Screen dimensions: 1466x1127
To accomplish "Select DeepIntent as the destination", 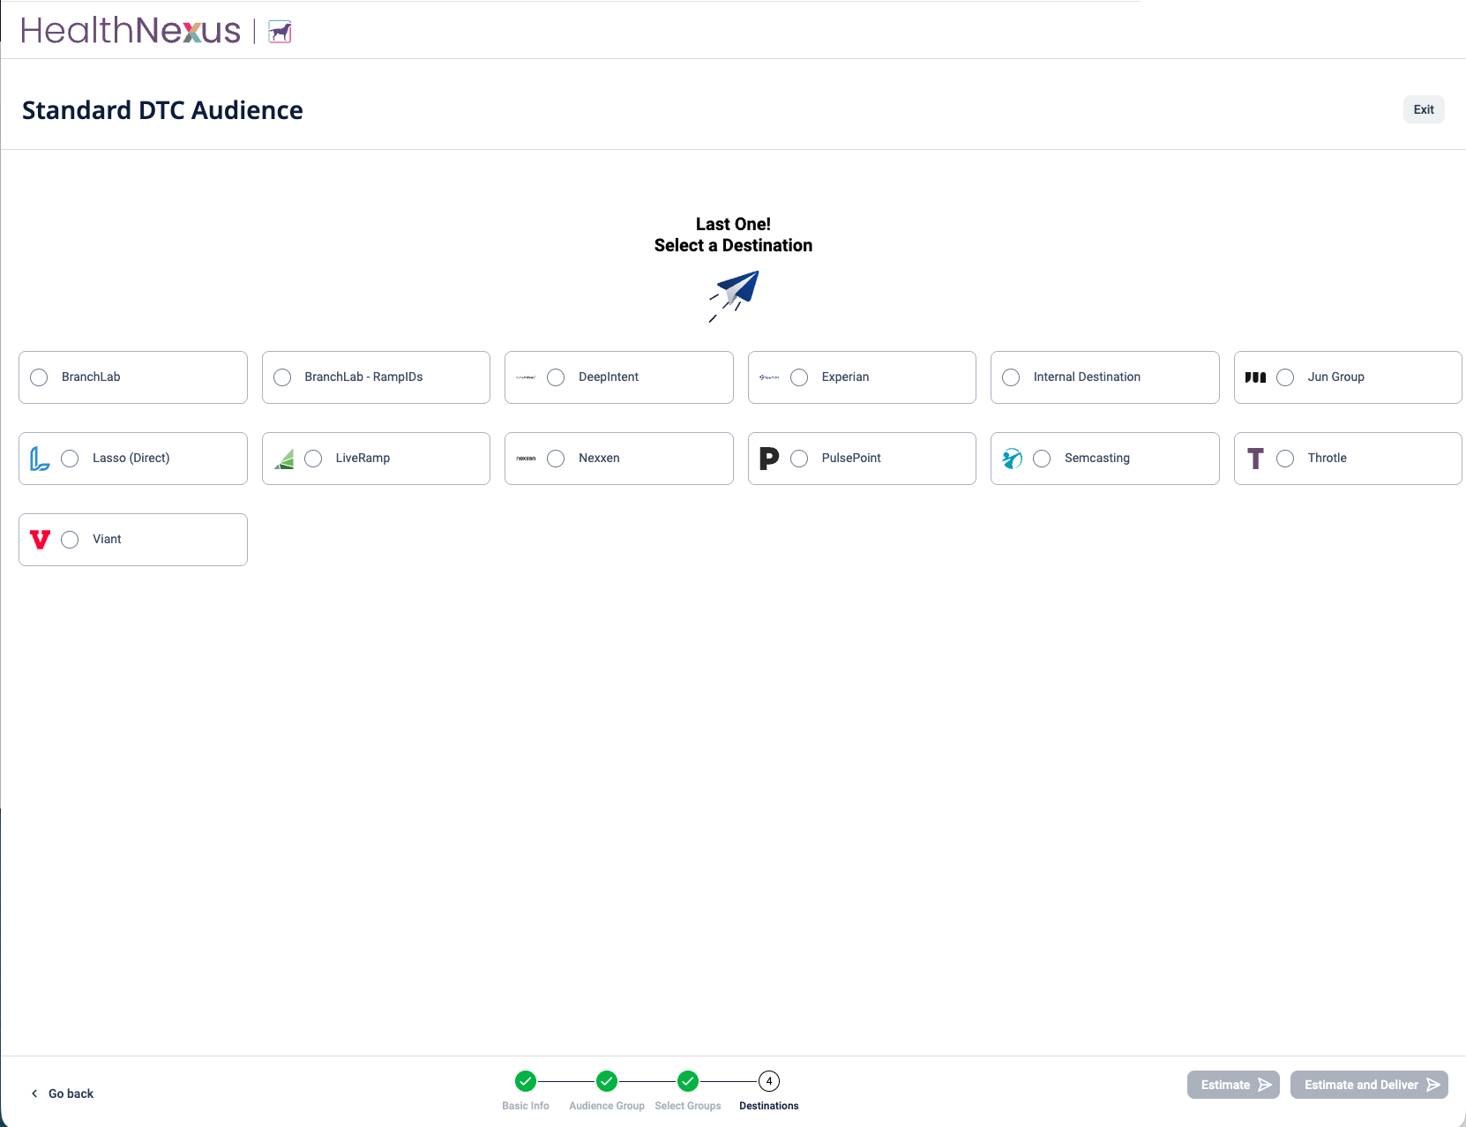I will click(556, 377).
